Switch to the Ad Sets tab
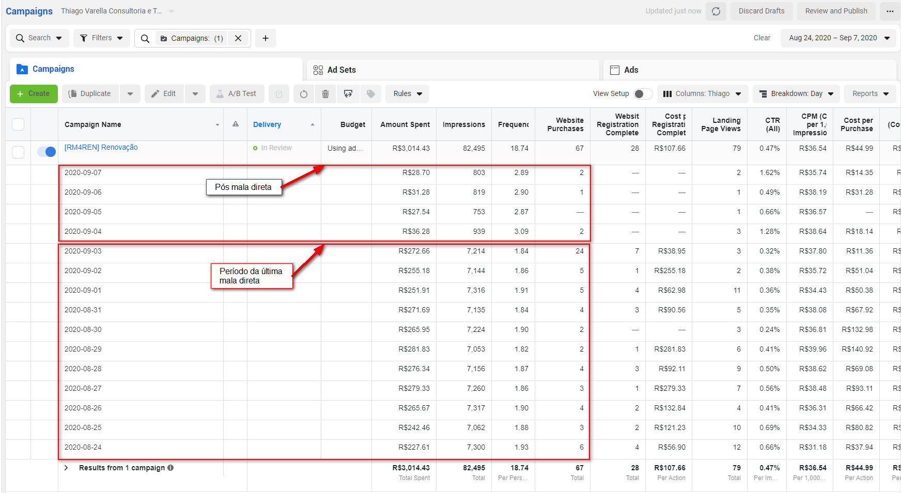The height and width of the screenshot is (493, 901). pyautogui.click(x=341, y=70)
